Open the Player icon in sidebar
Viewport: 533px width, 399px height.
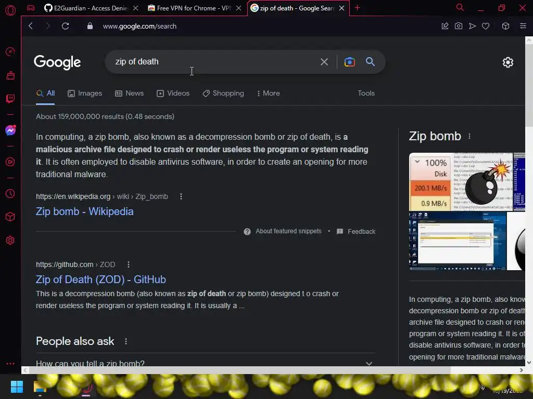coord(10,162)
